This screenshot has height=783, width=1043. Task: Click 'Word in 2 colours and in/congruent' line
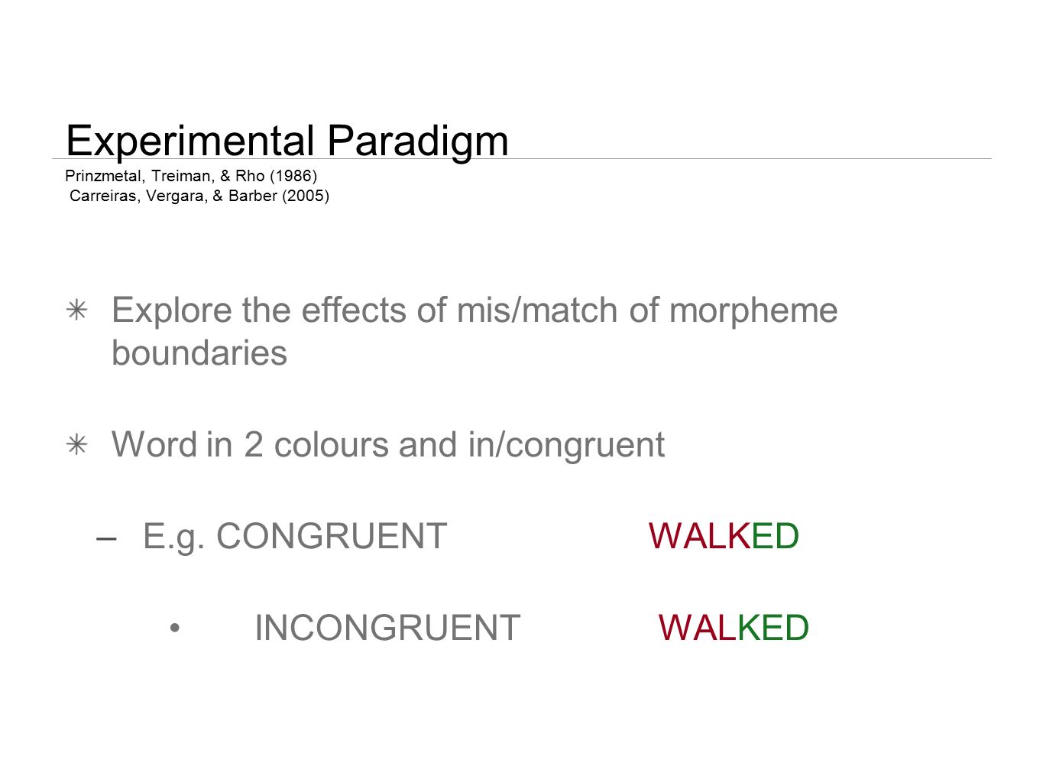(x=388, y=445)
